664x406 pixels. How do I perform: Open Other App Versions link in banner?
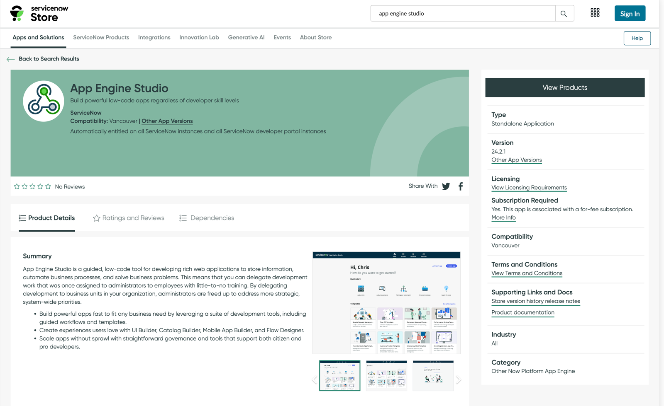pos(167,121)
